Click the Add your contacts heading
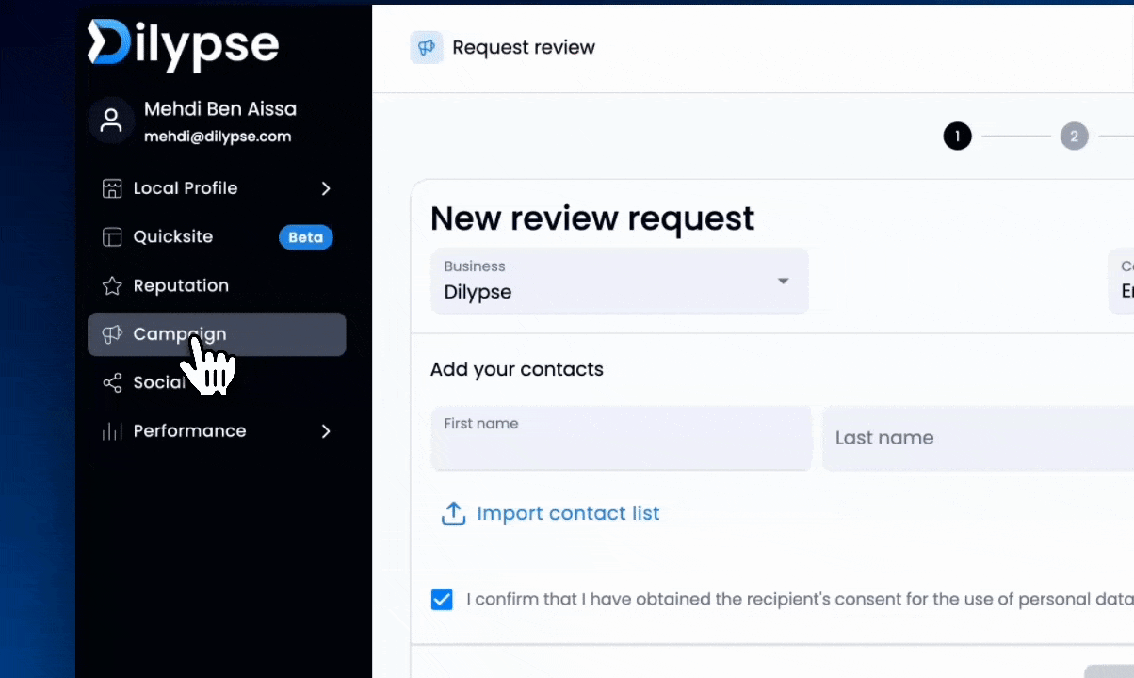Image resolution: width=1134 pixels, height=678 pixels. [x=517, y=369]
